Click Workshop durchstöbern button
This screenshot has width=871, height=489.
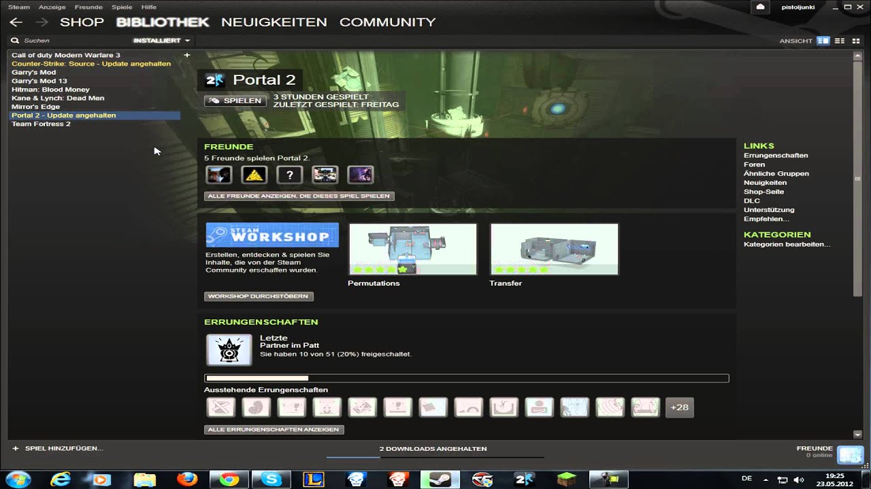259,296
